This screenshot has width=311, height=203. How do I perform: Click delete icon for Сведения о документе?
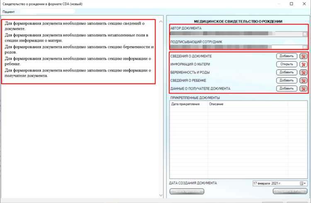303,56
